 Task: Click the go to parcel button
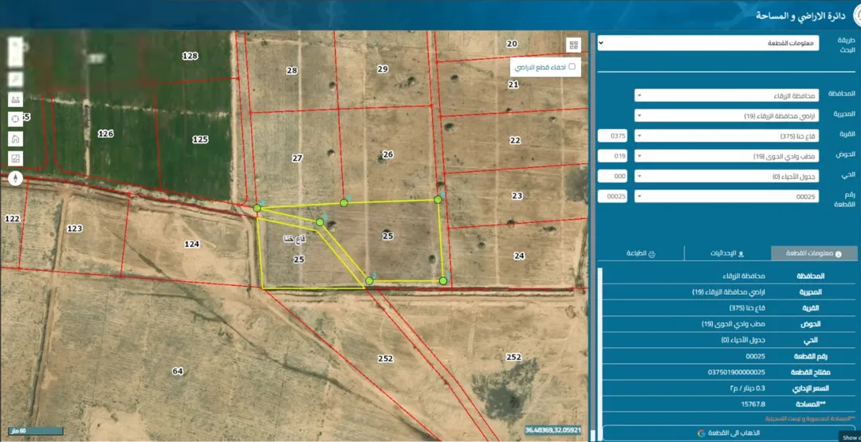(x=729, y=432)
